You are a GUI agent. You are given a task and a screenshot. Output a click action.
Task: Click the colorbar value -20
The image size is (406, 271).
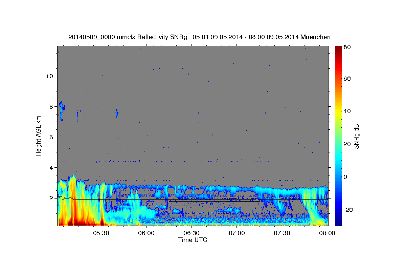pos(349,210)
